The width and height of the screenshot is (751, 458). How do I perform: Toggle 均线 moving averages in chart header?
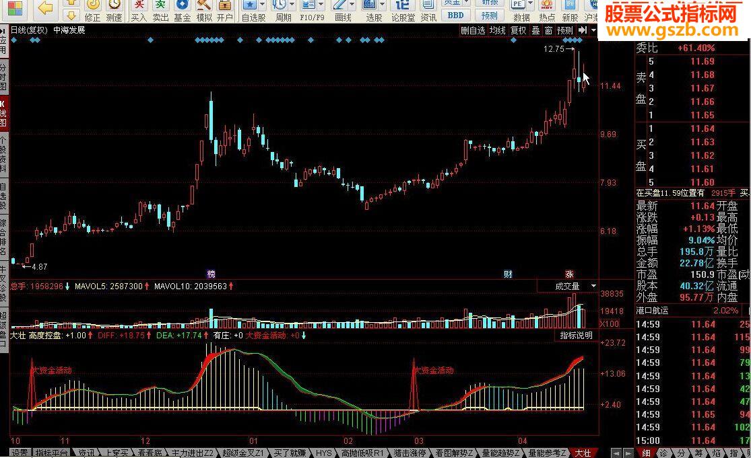(x=498, y=30)
